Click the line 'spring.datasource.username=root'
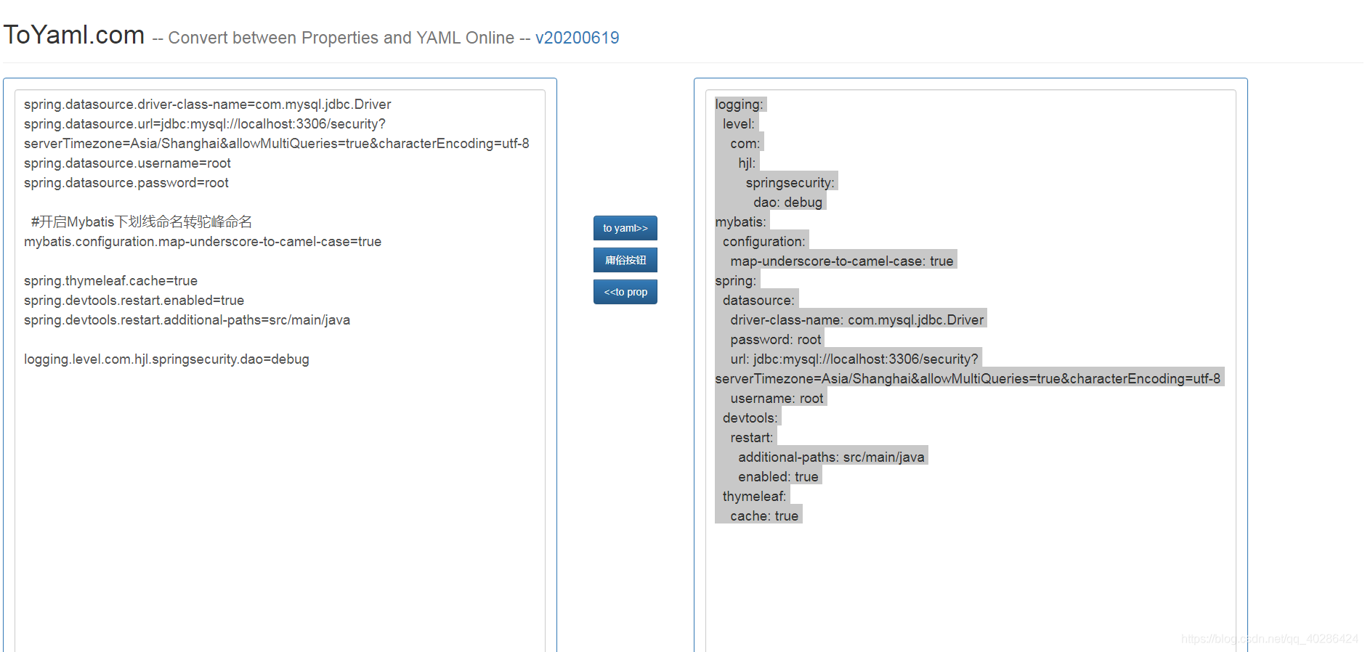The height and width of the screenshot is (652, 1365). coord(127,163)
